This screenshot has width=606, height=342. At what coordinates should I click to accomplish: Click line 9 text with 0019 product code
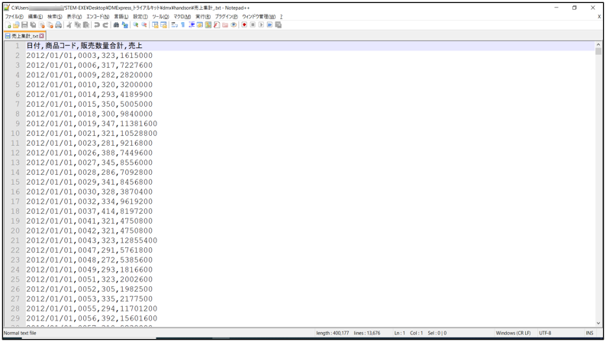click(x=92, y=124)
